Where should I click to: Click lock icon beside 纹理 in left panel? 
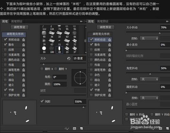coord(23,50)
